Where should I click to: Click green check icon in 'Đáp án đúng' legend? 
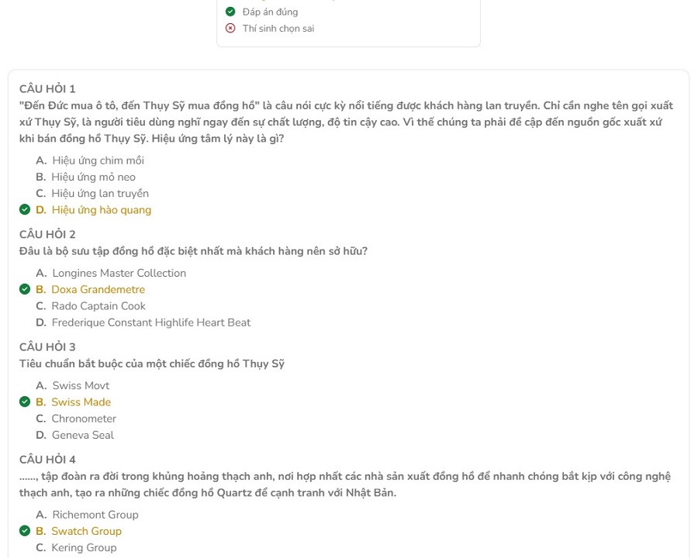tap(230, 12)
